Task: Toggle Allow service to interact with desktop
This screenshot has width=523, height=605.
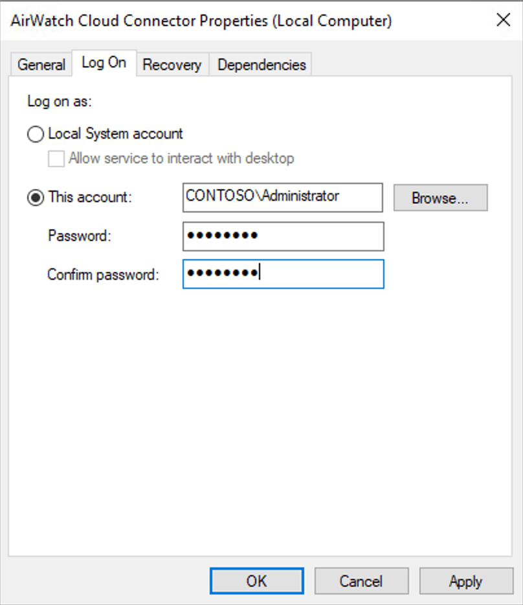Action: click(x=57, y=158)
